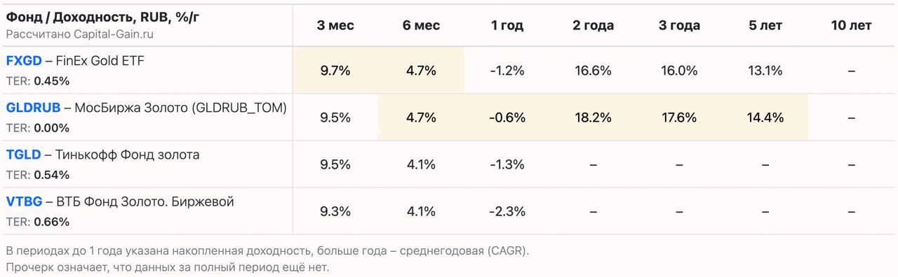Open the VTBG fund link
Image resolution: width=898 pixels, height=277 pixels.
pyautogui.click(x=24, y=201)
